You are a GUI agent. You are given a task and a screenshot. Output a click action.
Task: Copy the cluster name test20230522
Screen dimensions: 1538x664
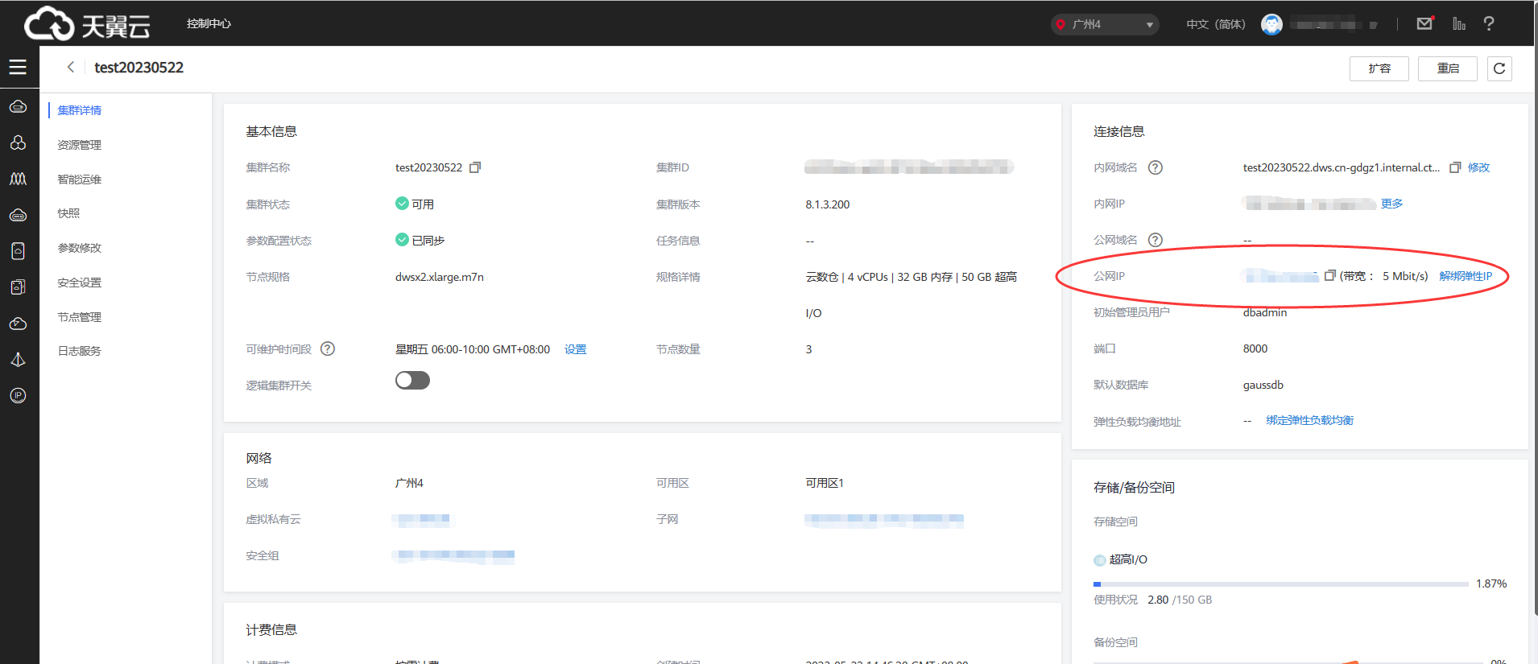pos(475,167)
